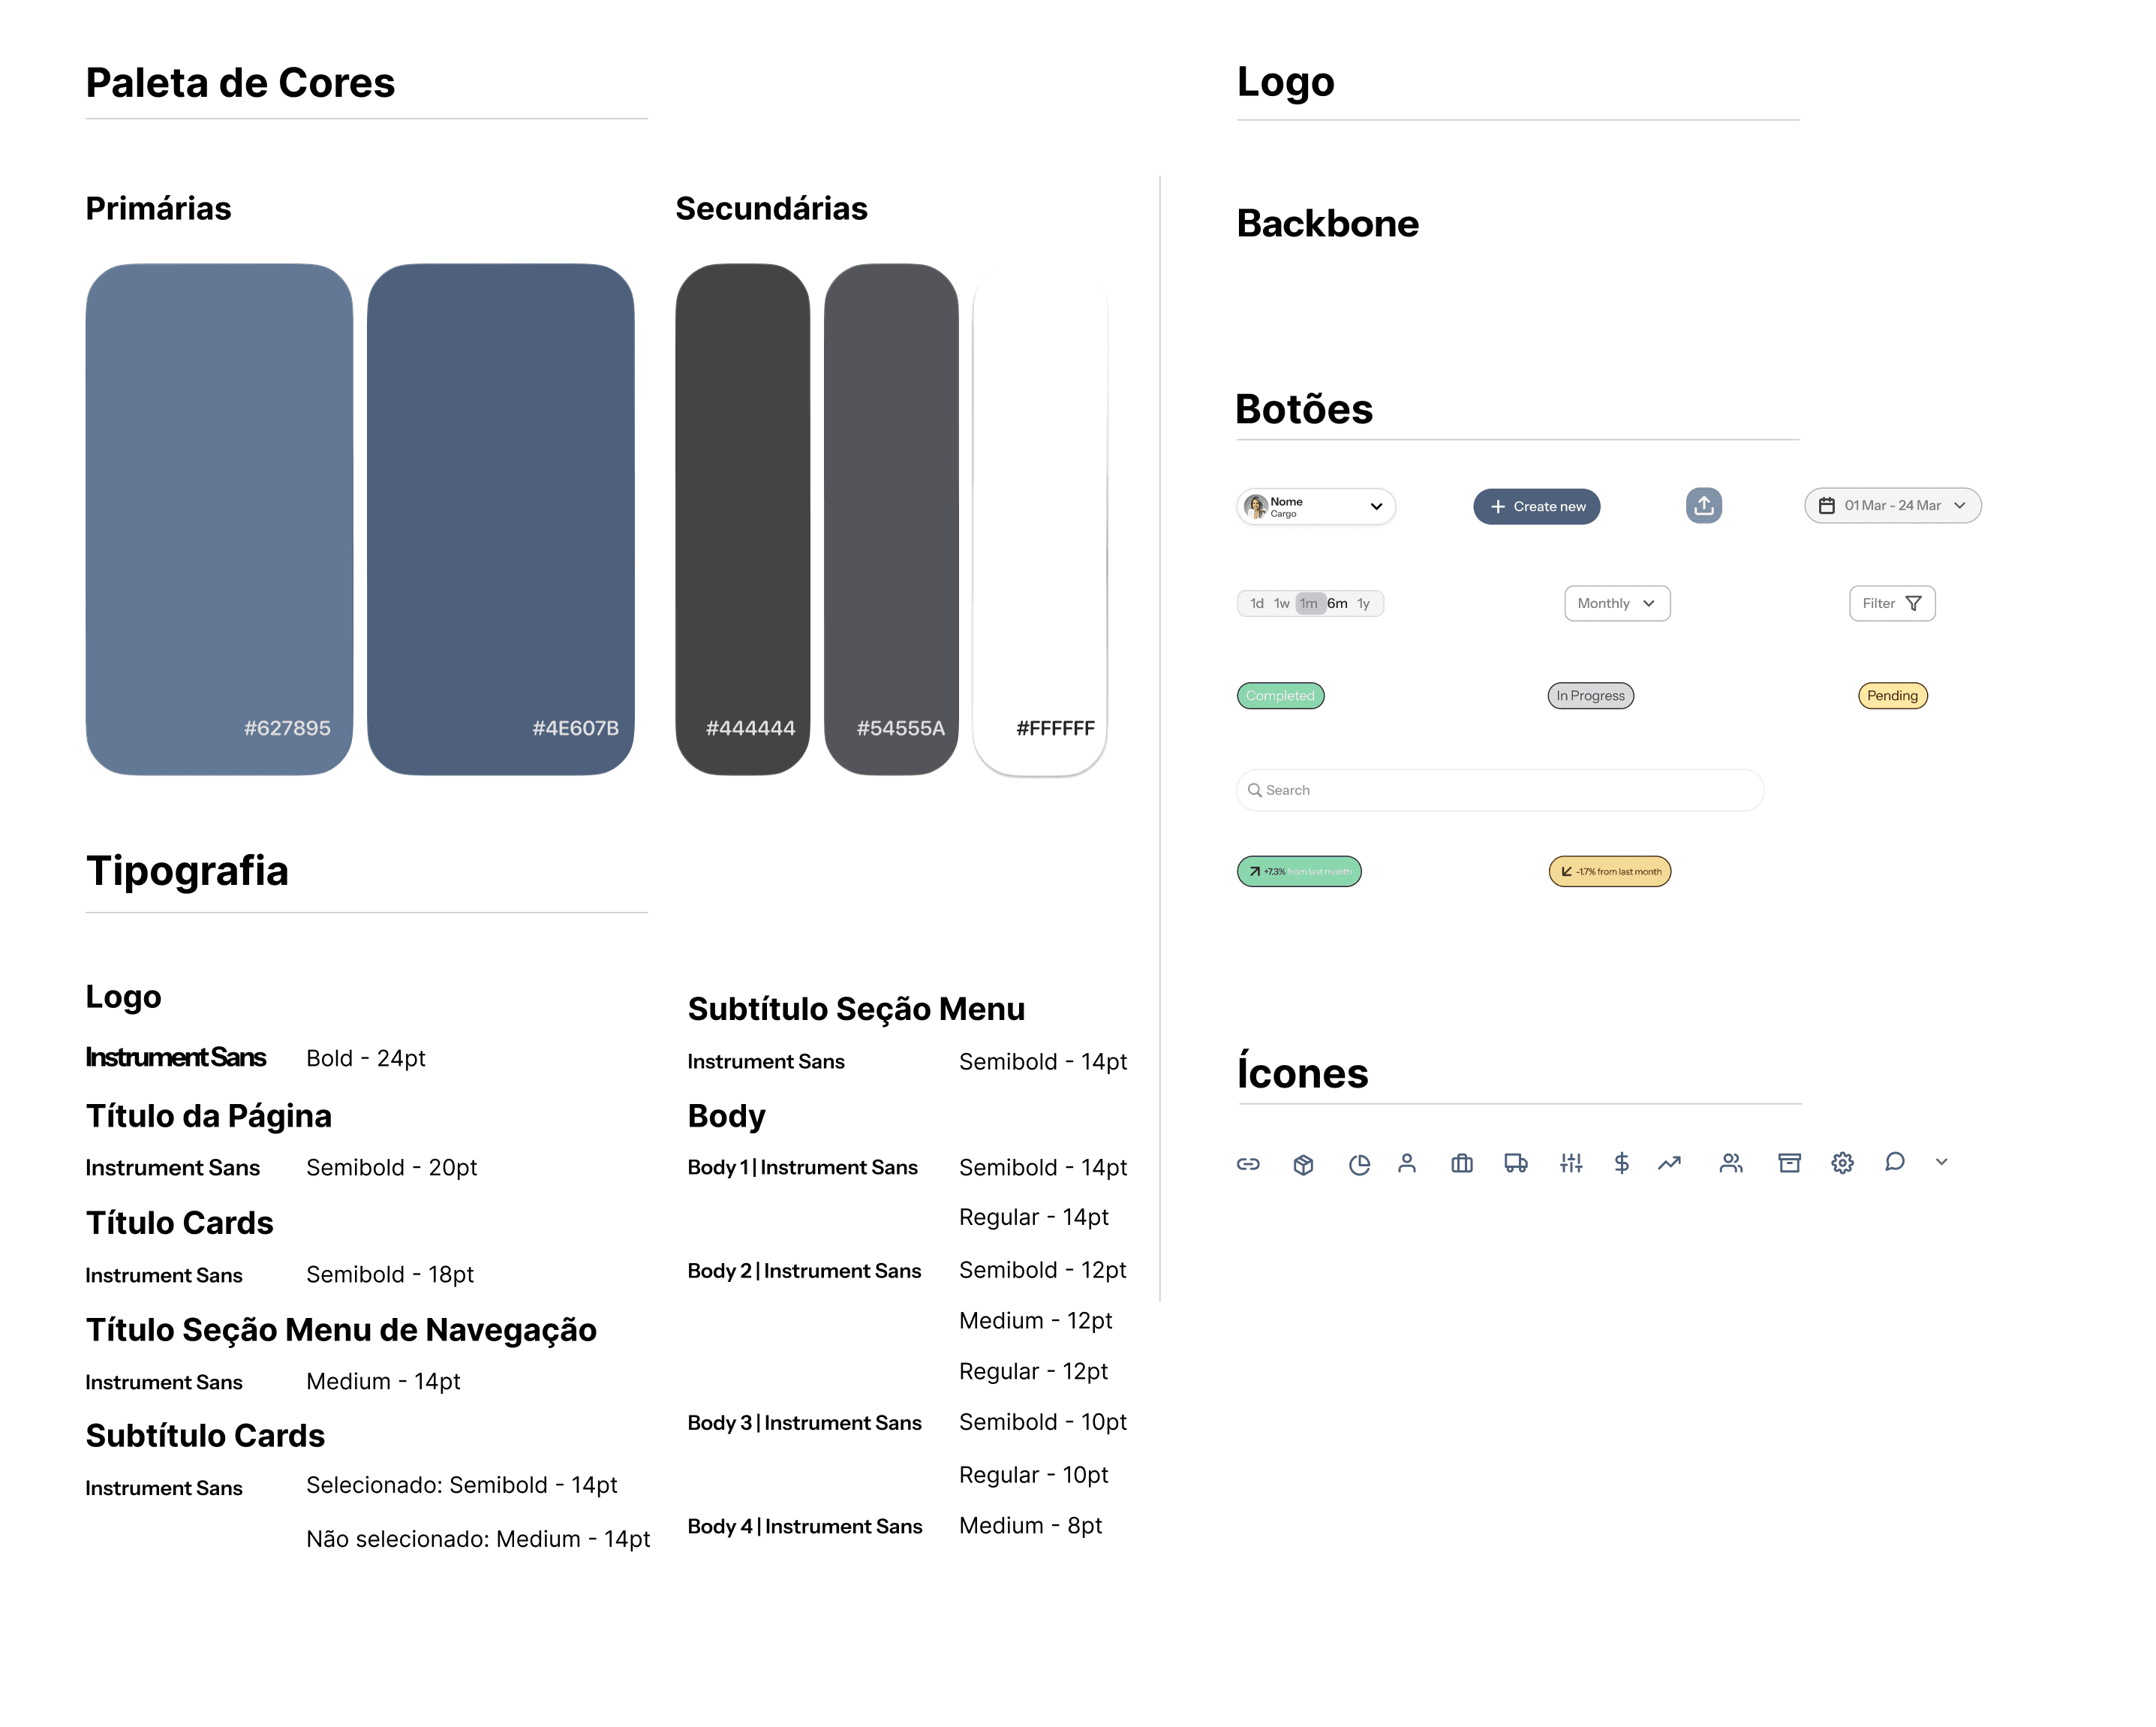Select the 1y time range option
Image resolution: width=2156 pixels, height=1727 pixels.
point(1363,603)
